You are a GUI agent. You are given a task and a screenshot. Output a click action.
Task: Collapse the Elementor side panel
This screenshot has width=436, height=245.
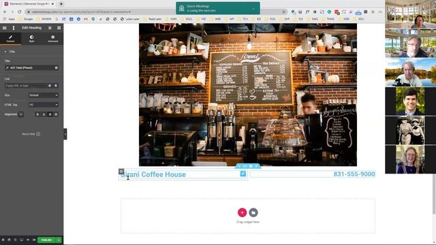[x=65, y=134]
